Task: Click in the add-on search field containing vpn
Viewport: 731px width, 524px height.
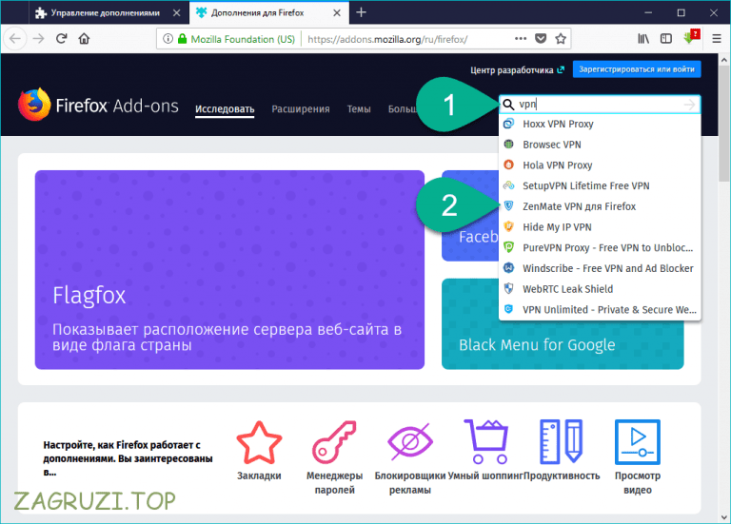Action: [x=600, y=105]
